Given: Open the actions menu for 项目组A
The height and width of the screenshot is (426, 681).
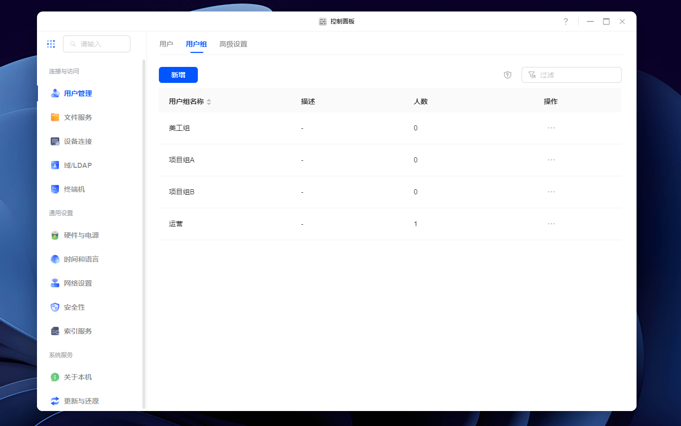Looking at the screenshot, I should pyautogui.click(x=551, y=160).
